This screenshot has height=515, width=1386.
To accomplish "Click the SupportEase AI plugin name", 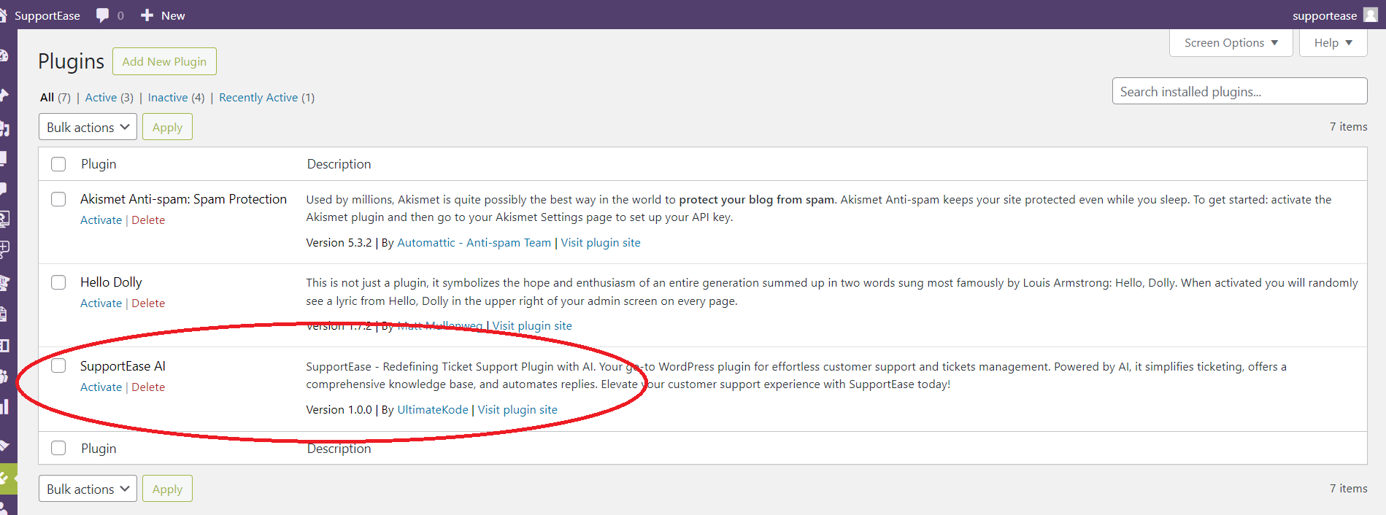I will [123, 366].
